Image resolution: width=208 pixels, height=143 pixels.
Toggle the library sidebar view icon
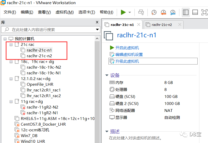pos(186,12)
